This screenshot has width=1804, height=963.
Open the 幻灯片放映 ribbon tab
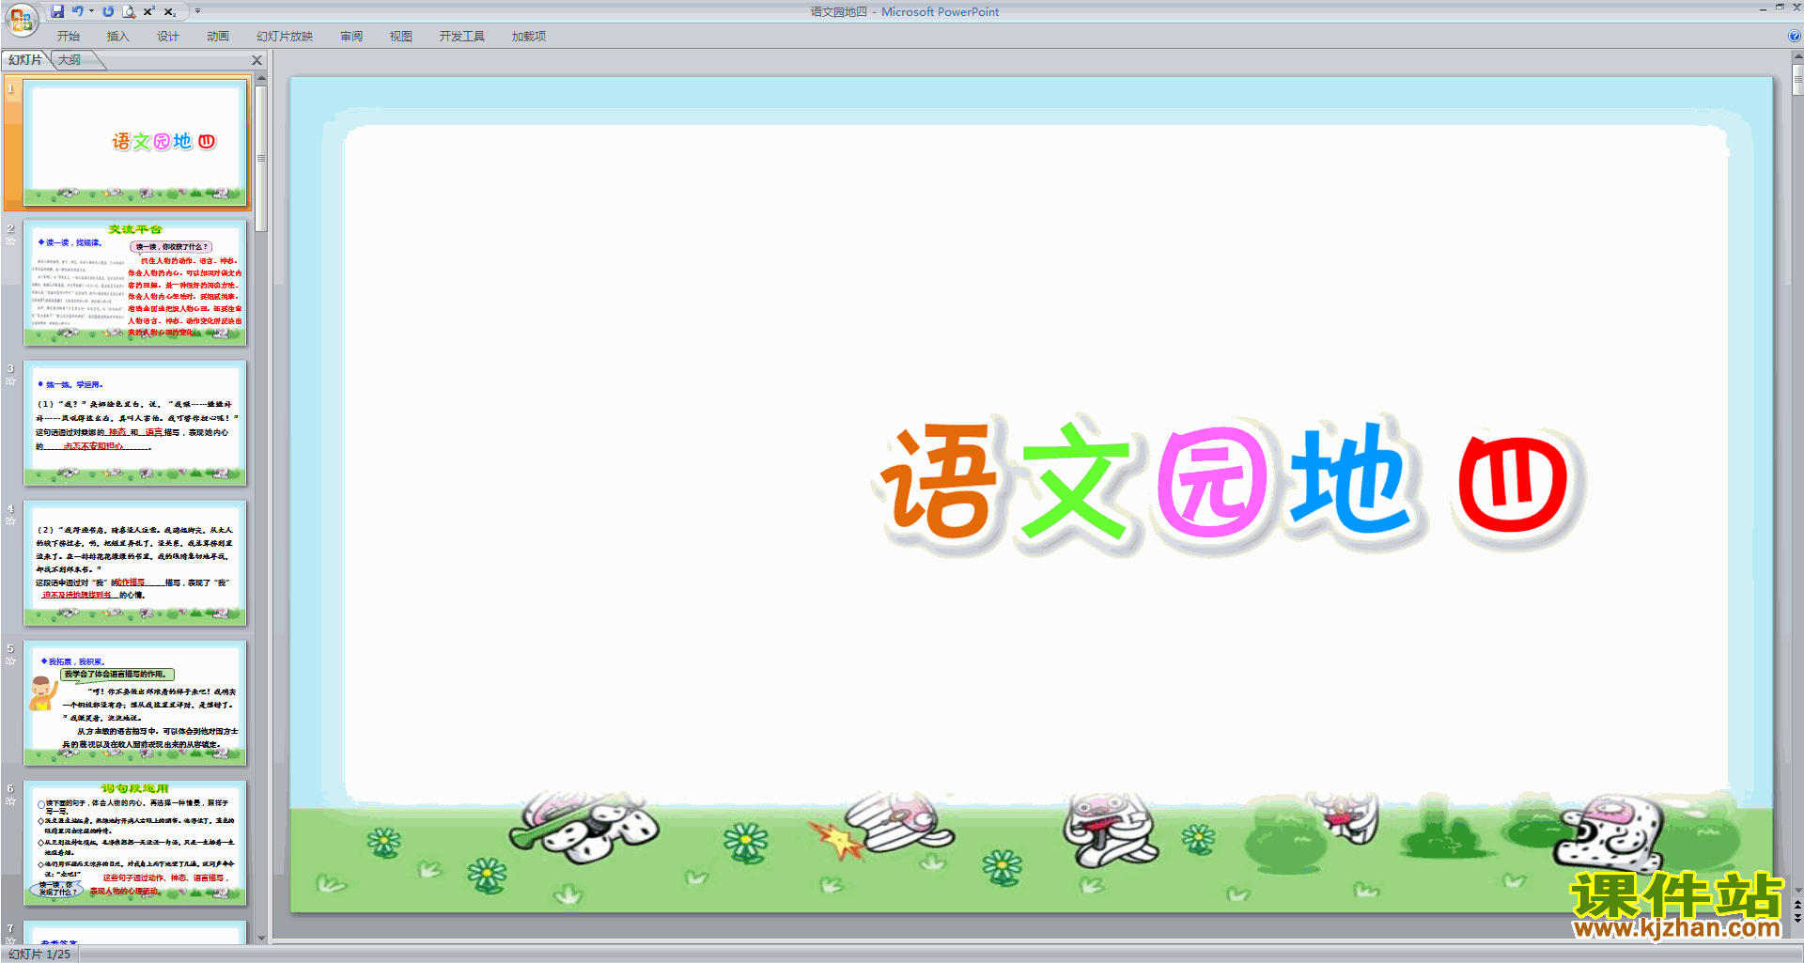click(x=285, y=37)
